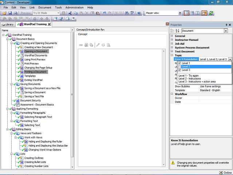Open the Document menu

coord(45,7)
